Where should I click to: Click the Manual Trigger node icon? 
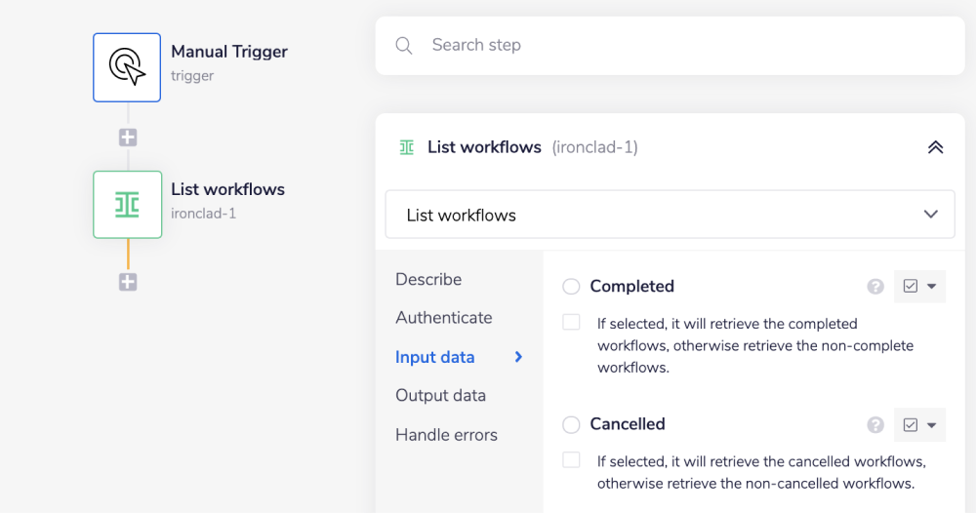127,67
